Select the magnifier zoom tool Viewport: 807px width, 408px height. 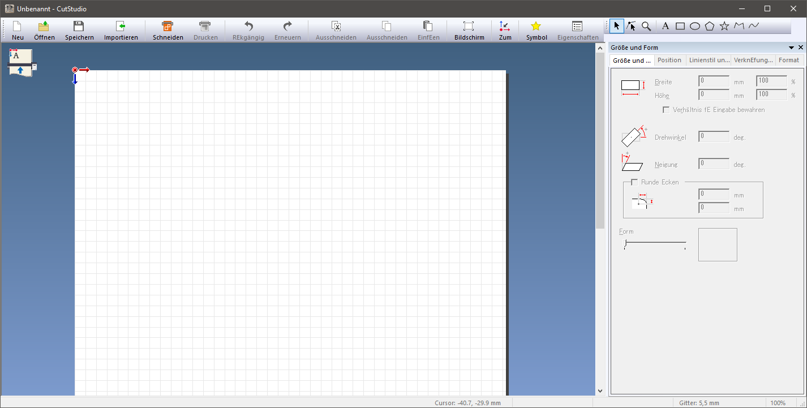pos(646,26)
